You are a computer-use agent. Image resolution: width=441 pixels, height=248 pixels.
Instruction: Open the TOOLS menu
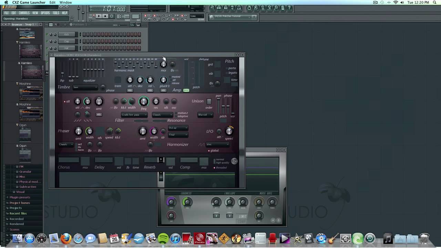[56, 13]
